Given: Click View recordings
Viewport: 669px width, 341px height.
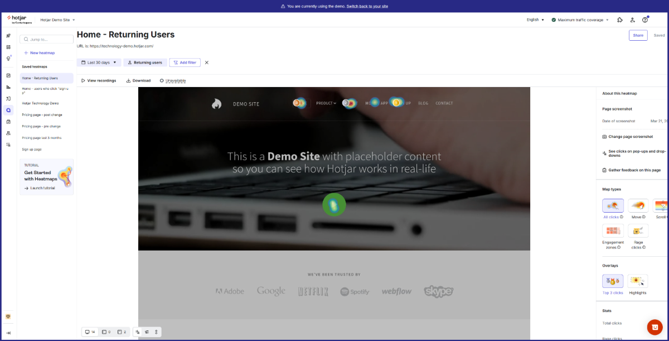Looking at the screenshot, I should (99, 80).
